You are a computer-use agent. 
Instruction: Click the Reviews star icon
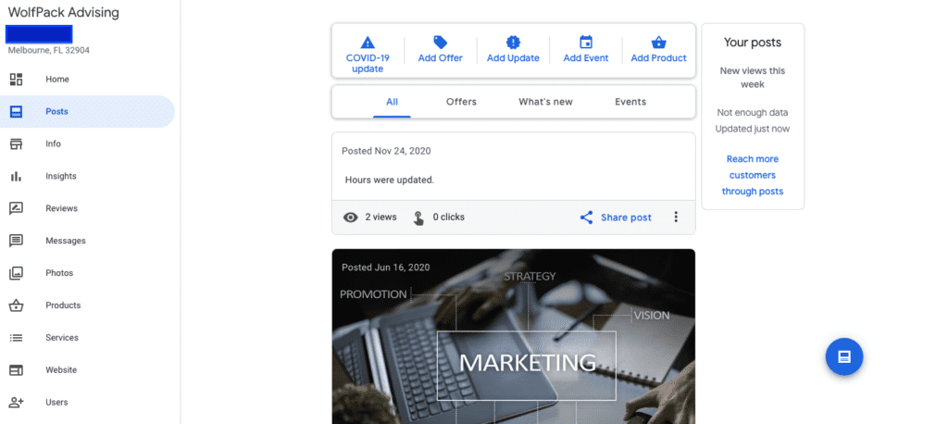click(17, 208)
